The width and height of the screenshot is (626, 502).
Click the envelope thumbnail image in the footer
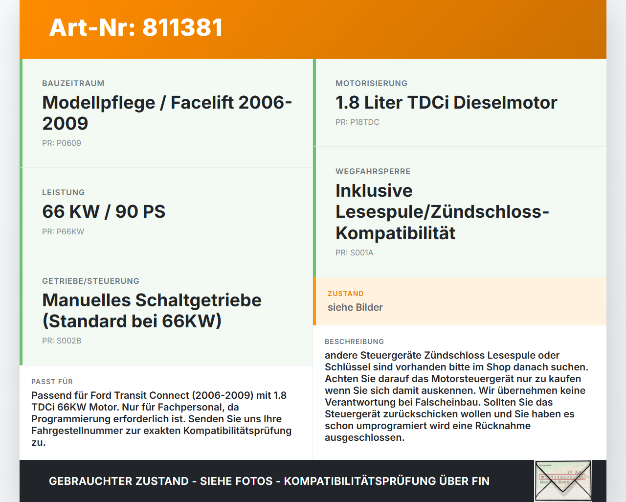point(563,481)
